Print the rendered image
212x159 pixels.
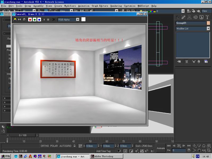coord(24,19)
